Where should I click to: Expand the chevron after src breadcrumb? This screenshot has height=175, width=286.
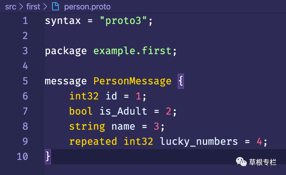[x=21, y=7]
